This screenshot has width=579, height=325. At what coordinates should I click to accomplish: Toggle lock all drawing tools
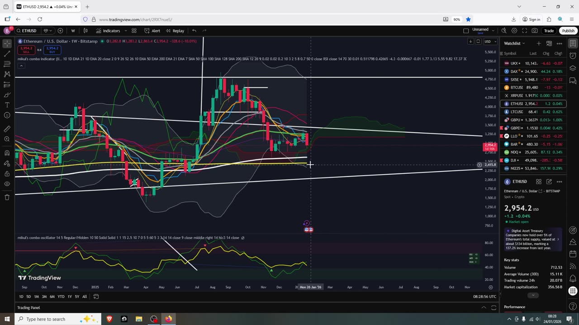pos(7,174)
